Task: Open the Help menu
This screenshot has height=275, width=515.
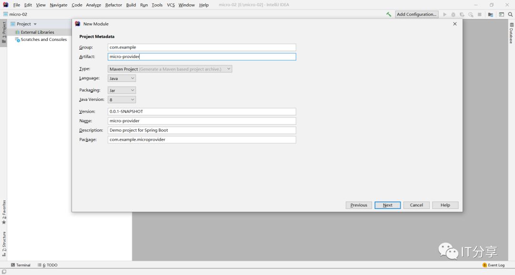Action: click(x=204, y=5)
